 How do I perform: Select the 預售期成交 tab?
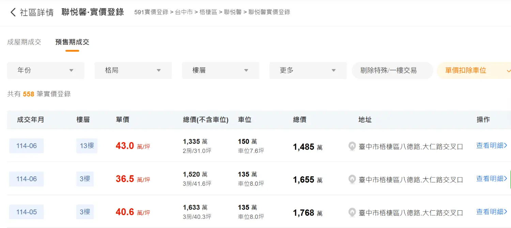pos(72,42)
